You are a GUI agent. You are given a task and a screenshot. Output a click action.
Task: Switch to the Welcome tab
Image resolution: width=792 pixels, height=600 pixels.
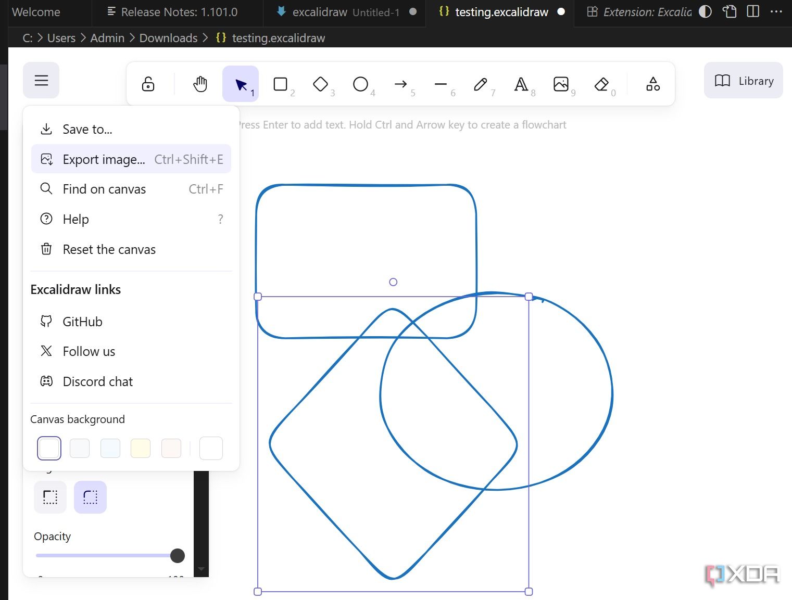coord(36,12)
